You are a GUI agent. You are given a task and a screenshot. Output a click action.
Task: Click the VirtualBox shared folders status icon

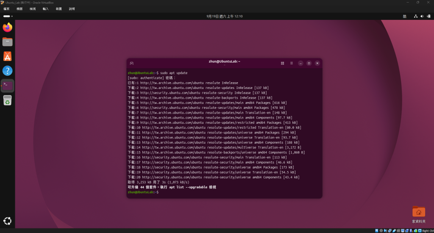[x=398, y=230]
